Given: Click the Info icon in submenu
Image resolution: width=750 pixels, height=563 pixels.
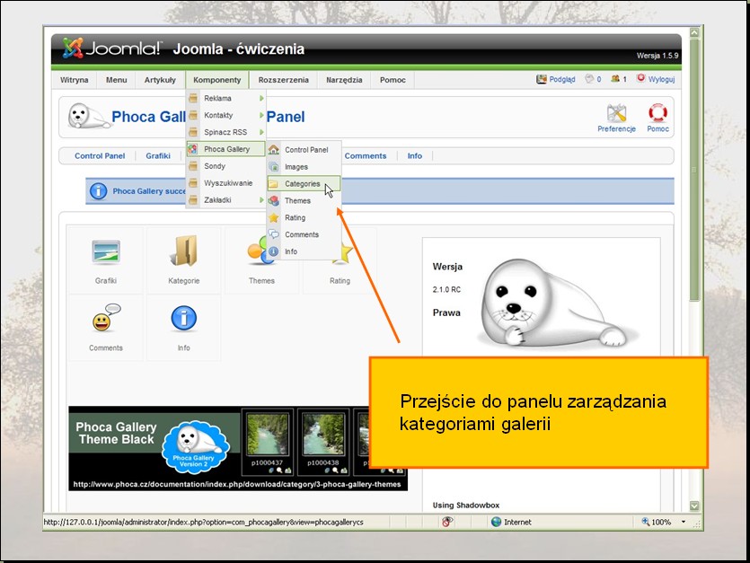Looking at the screenshot, I should point(274,251).
